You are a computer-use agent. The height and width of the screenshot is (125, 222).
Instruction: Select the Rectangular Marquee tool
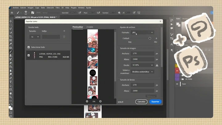pos(10,25)
